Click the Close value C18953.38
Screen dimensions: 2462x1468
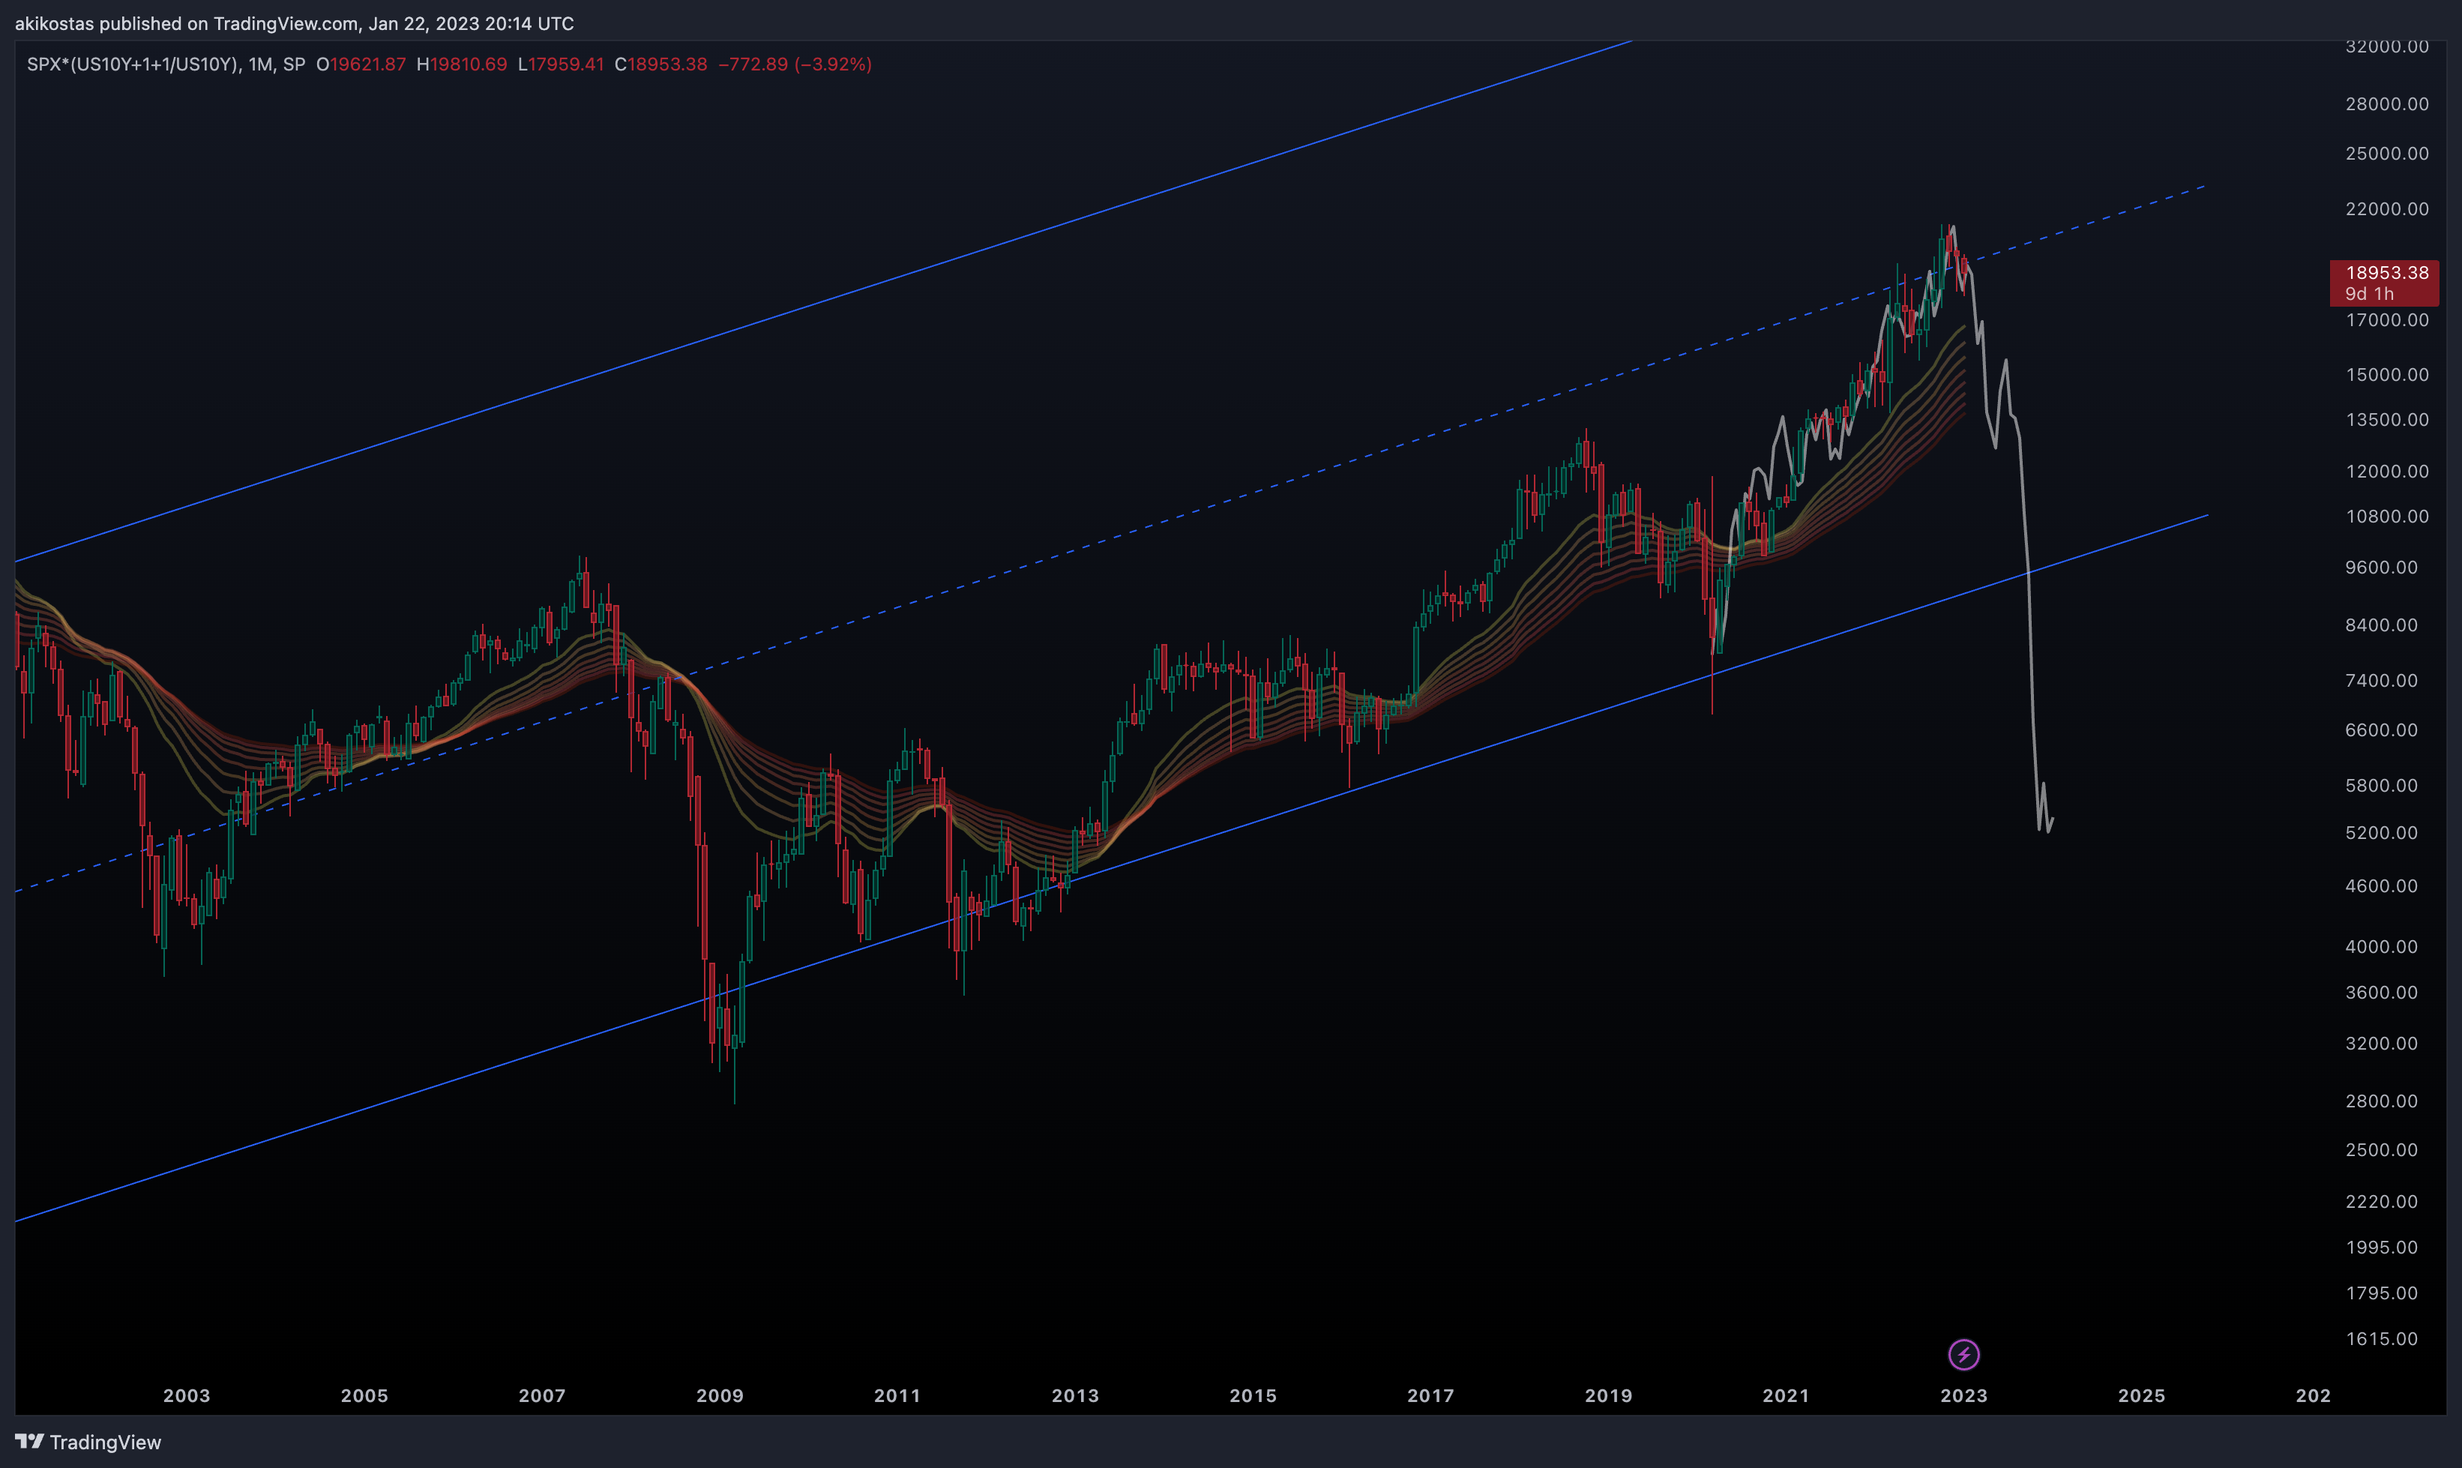point(660,64)
